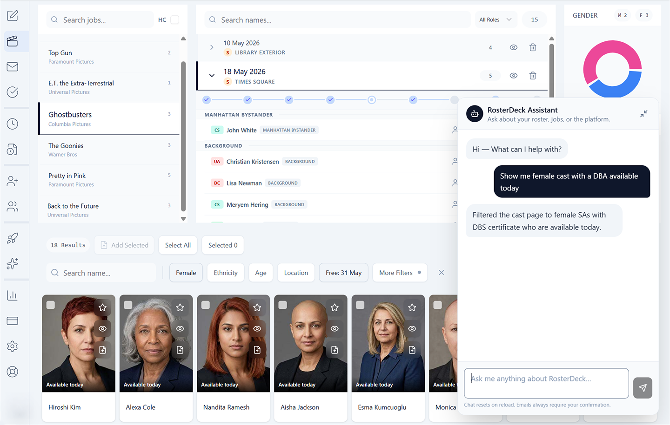The height and width of the screenshot is (425, 670).
Task: Delete the 10 May 2026 shoot day
Action: click(x=533, y=47)
